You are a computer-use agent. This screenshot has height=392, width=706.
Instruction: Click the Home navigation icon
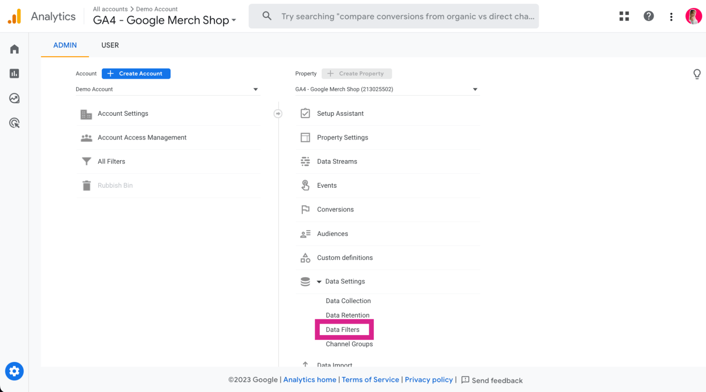click(14, 49)
